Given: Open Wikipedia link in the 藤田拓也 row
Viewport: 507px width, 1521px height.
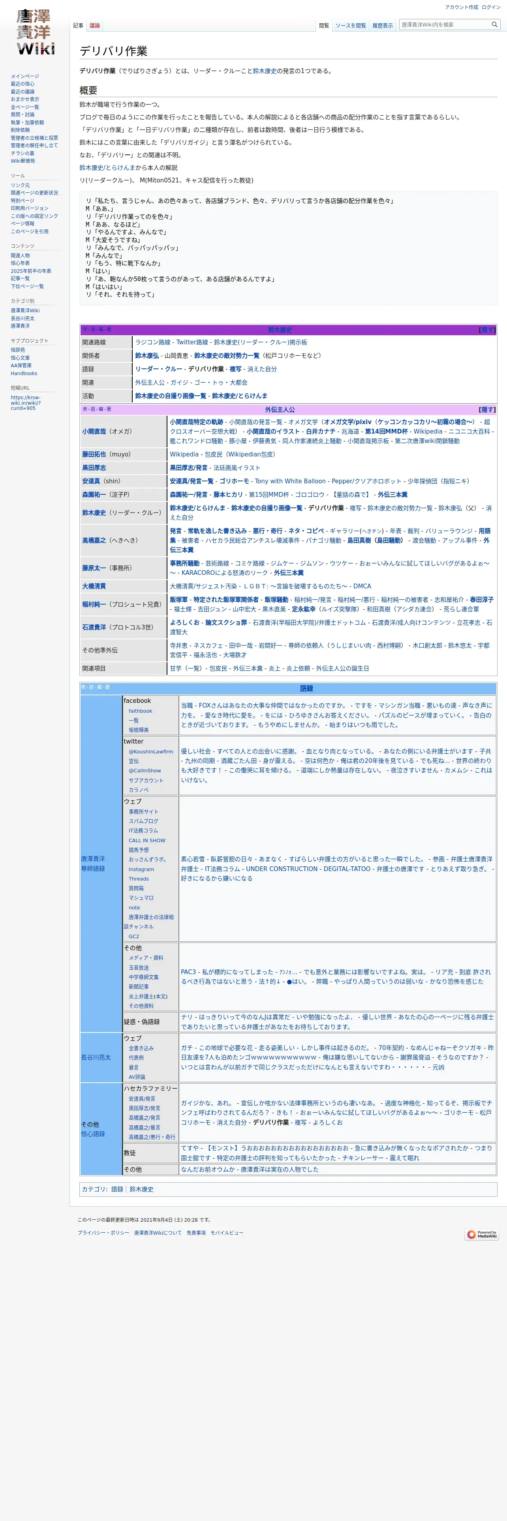Looking at the screenshot, I should coord(184,454).
